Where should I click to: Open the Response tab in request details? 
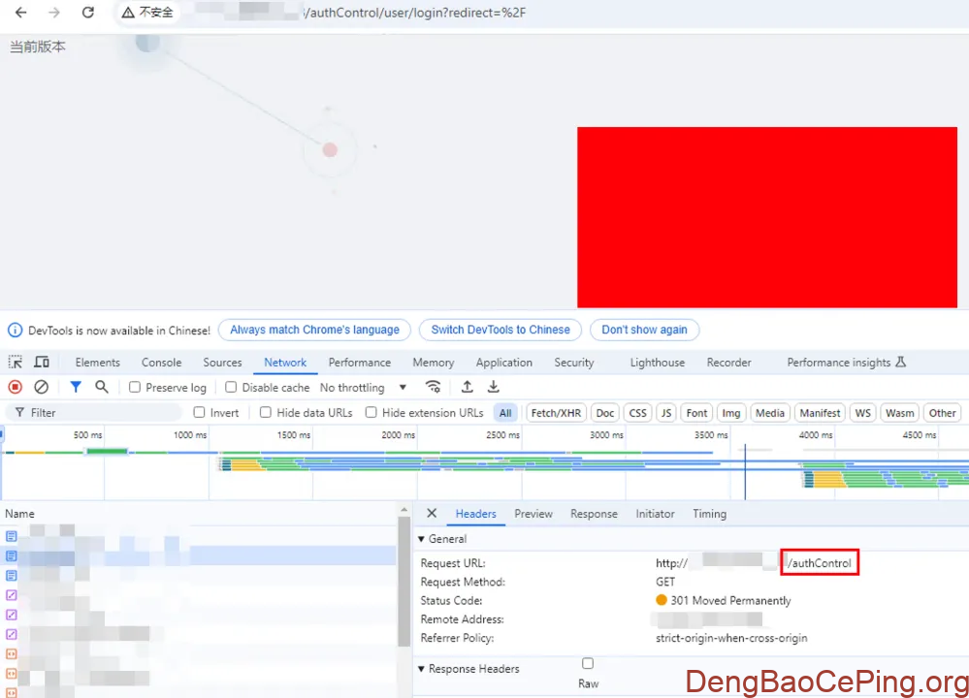594,514
